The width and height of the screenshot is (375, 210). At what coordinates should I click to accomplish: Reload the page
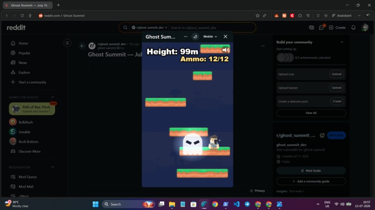point(22,15)
